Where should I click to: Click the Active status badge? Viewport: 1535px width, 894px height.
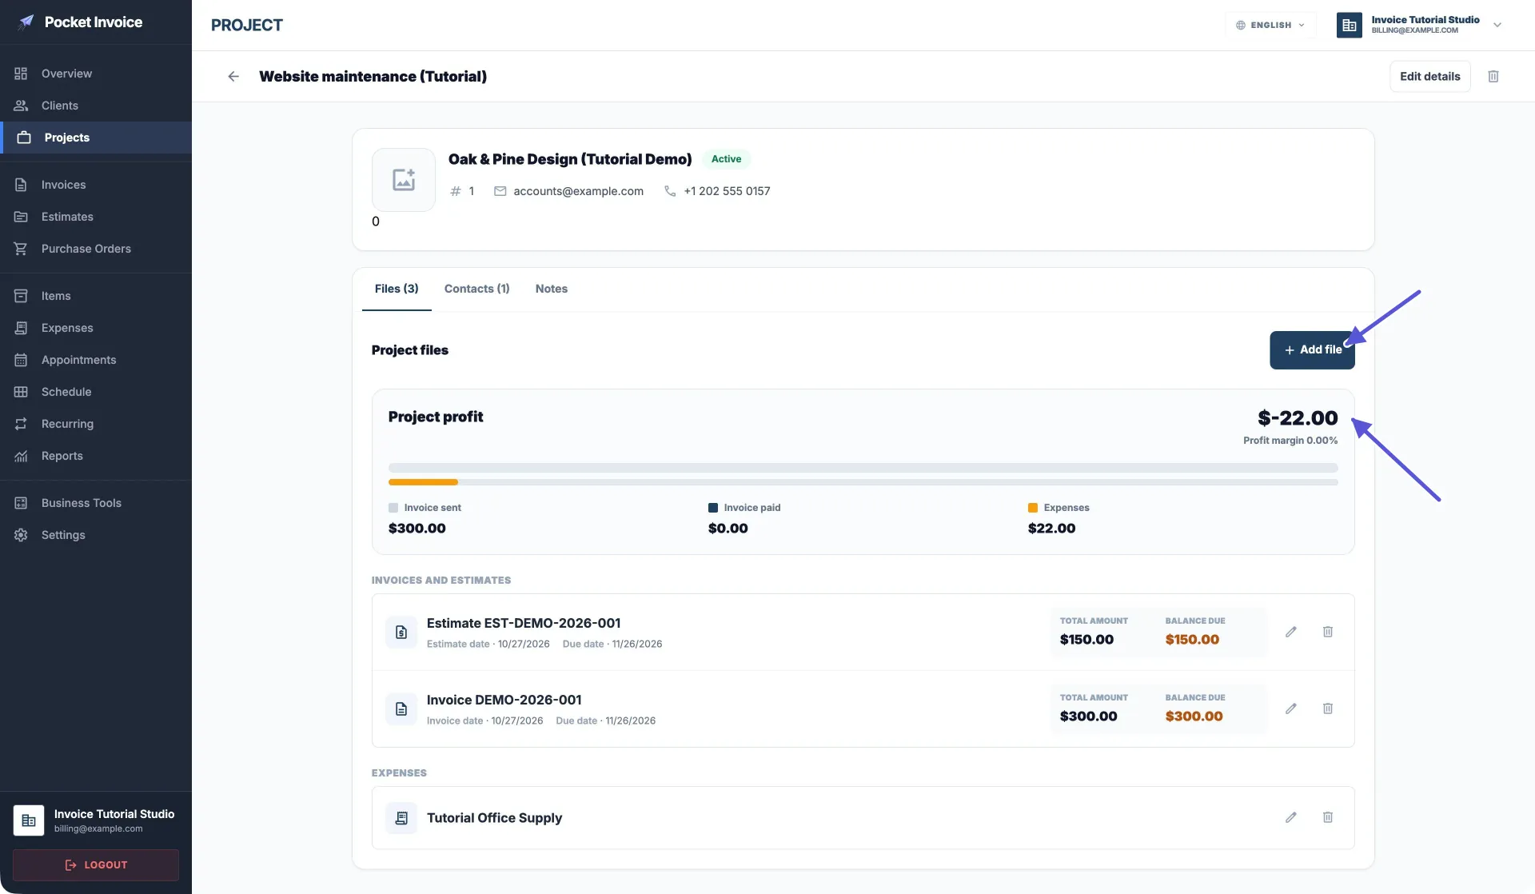tap(726, 159)
